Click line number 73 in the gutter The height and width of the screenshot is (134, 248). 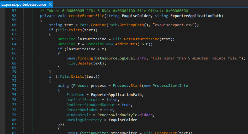point(14,86)
